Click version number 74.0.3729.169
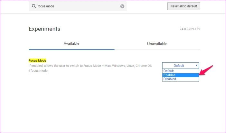226x133 pixels. tap(190, 29)
